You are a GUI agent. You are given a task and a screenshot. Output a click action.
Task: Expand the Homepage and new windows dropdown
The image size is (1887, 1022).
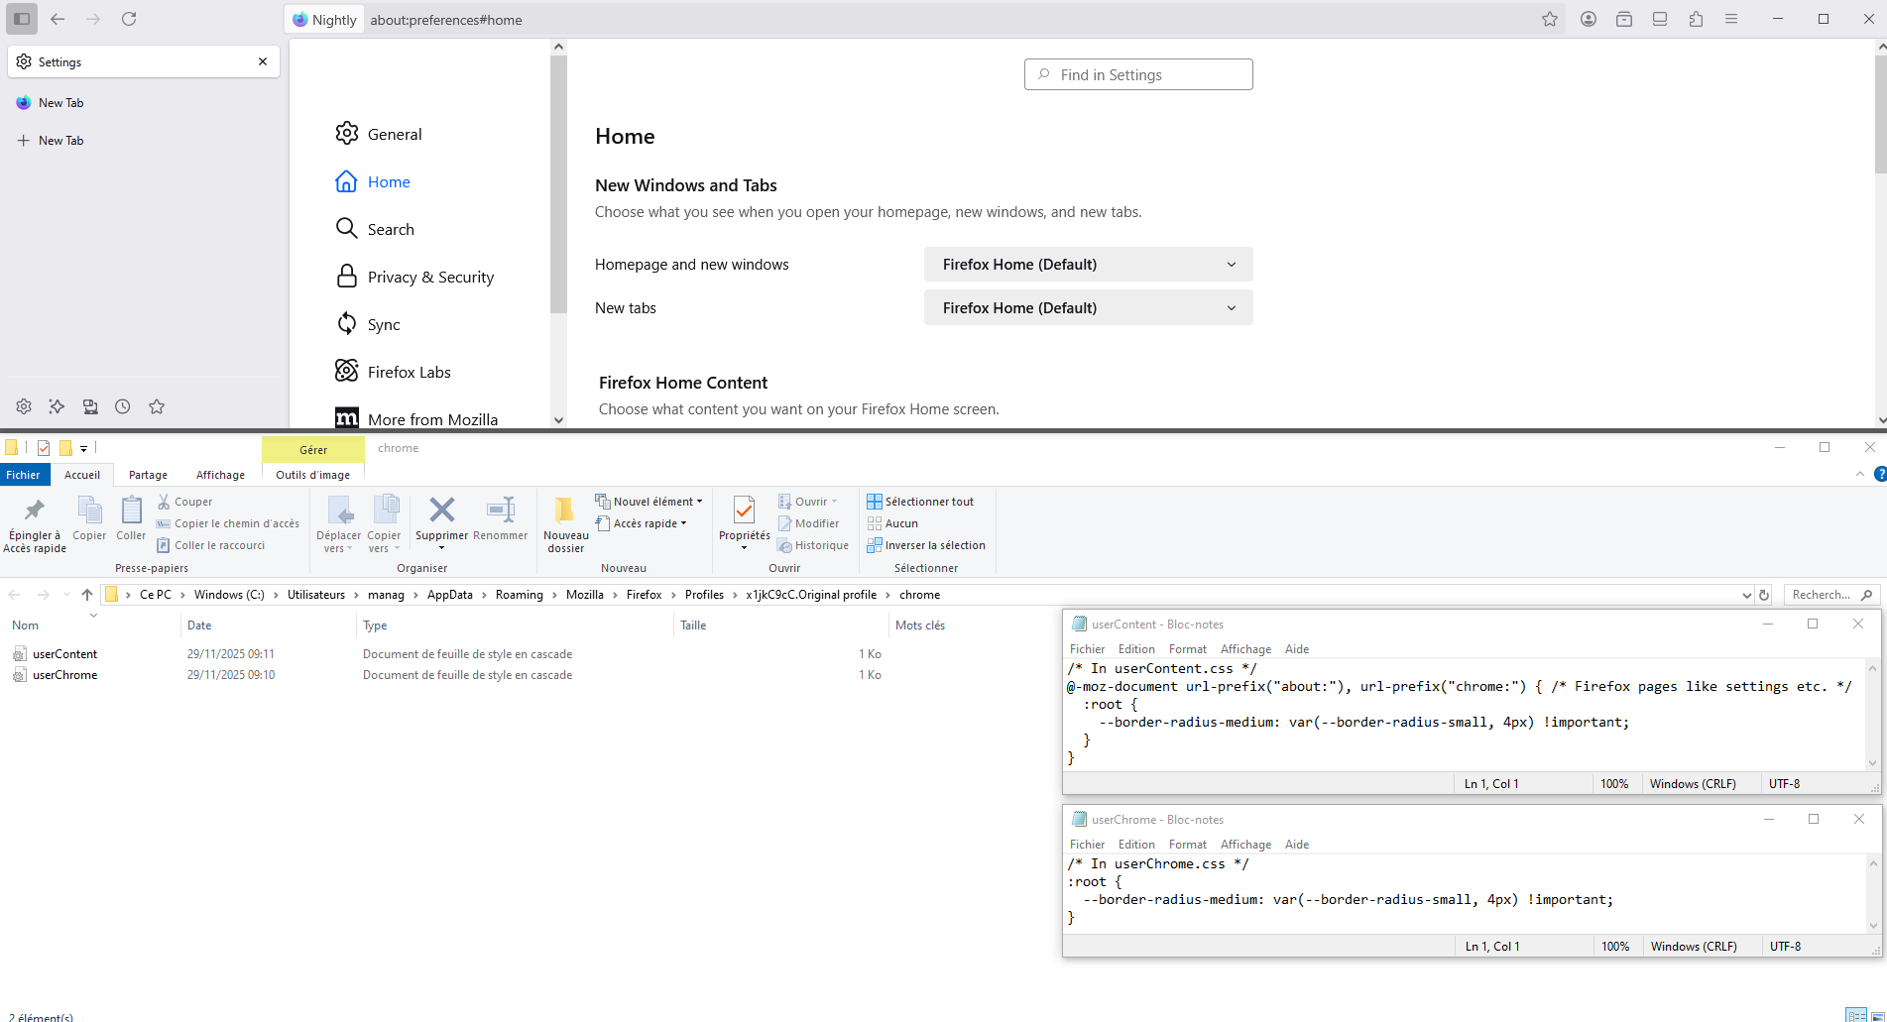click(x=1088, y=265)
